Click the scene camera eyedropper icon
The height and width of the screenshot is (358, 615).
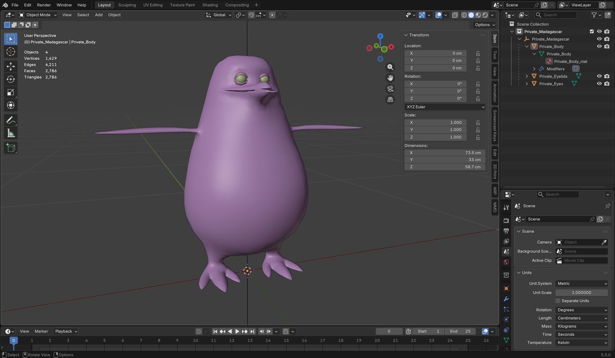click(604, 242)
